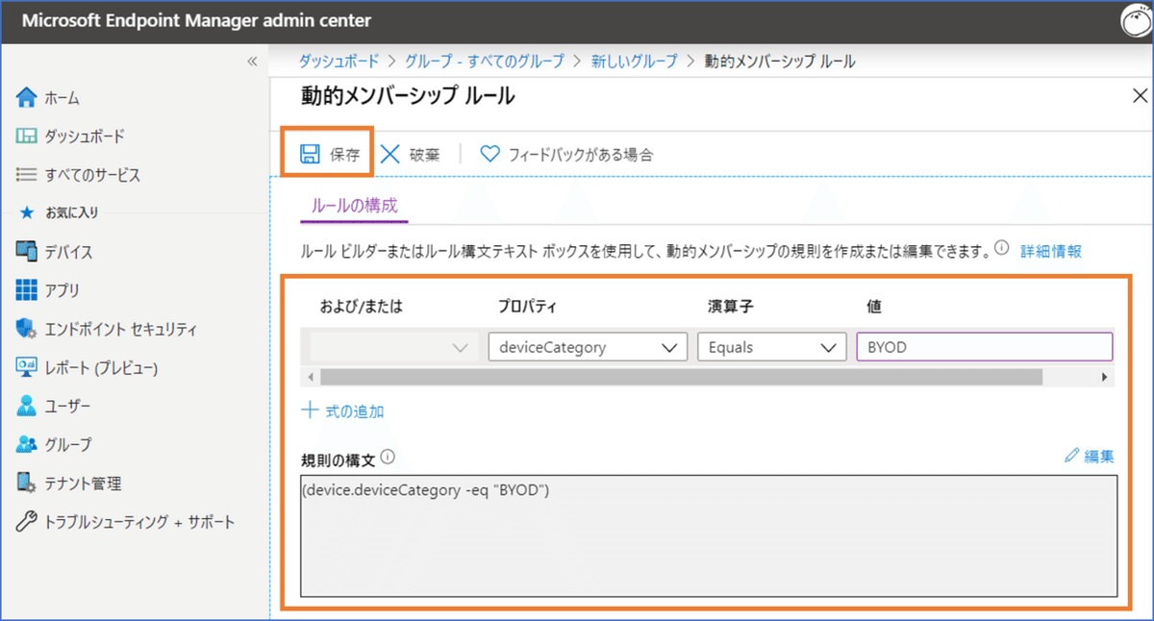Open the テナント管理 icon
The image size is (1154, 621).
[27, 483]
